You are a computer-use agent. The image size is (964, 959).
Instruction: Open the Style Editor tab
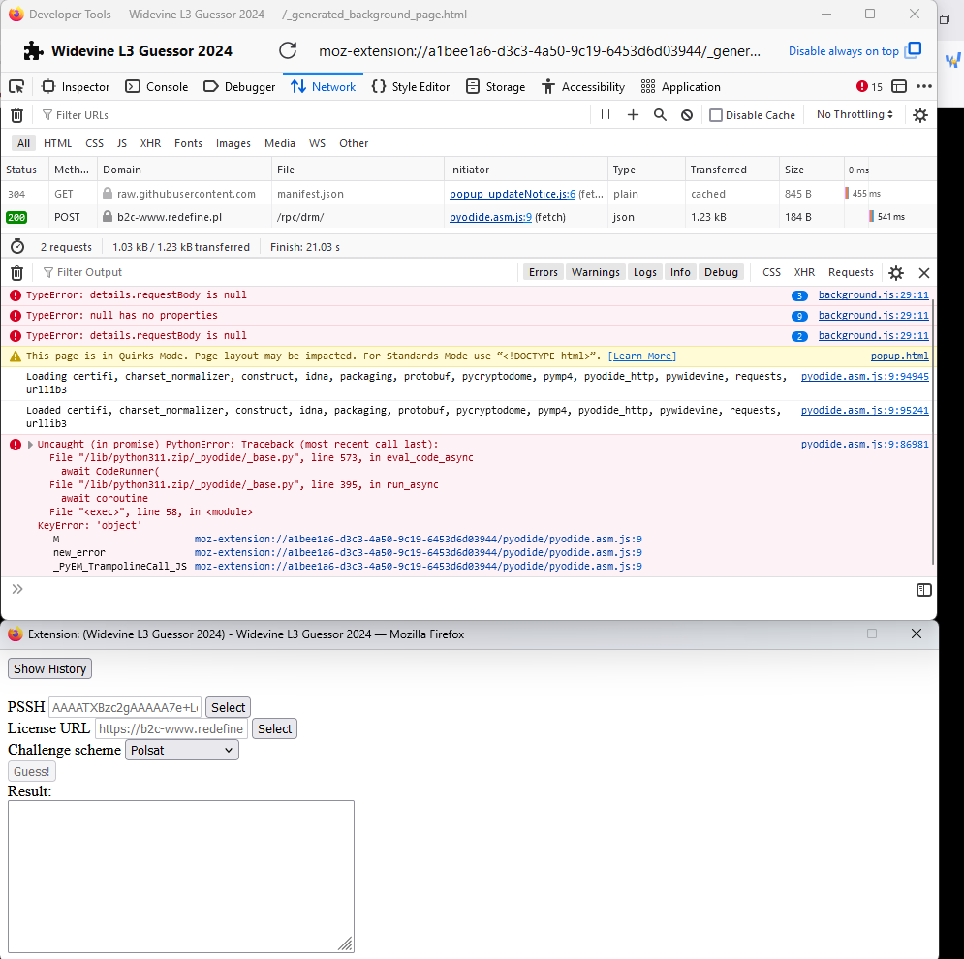click(411, 86)
